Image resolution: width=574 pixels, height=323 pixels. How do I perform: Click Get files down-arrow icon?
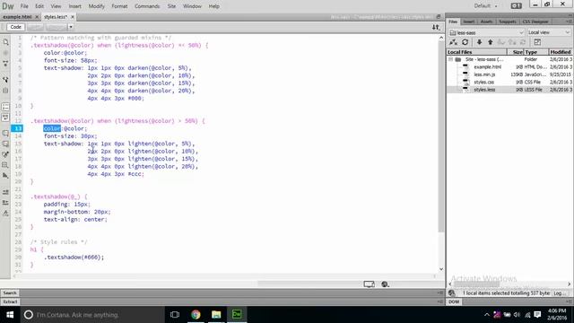point(479,42)
